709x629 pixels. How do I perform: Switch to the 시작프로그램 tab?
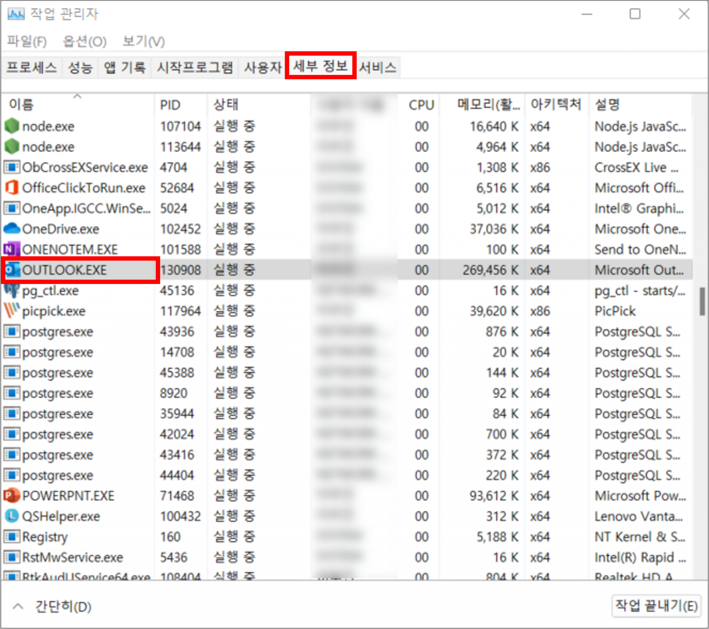coord(195,67)
